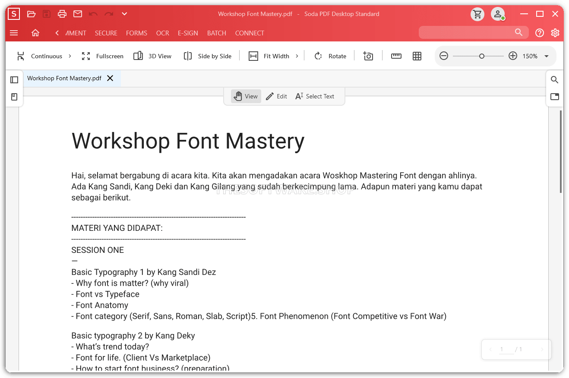The width and height of the screenshot is (569, 378).
Task: Click the Fullscreen button
Action: (102, 56)
